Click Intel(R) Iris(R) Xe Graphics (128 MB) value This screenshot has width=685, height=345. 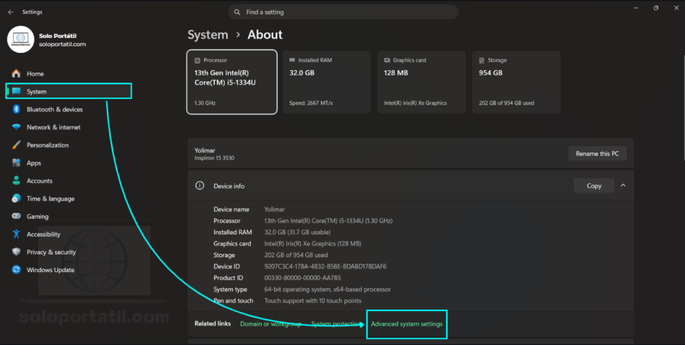click(313, 243)
